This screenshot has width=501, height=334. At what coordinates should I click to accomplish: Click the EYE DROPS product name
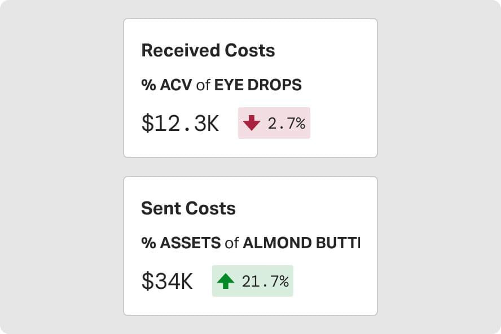(258, 85)
